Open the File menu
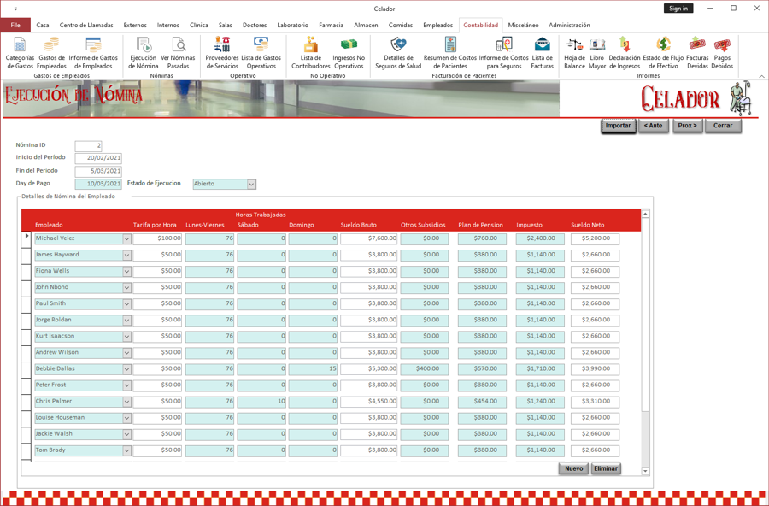Viewport: 769px width, 506px height. [x=15, y=26]
